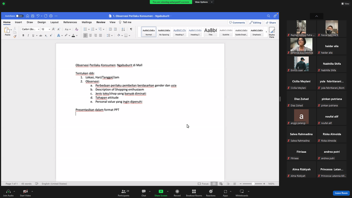Click the Comments button

pos(237,23)
